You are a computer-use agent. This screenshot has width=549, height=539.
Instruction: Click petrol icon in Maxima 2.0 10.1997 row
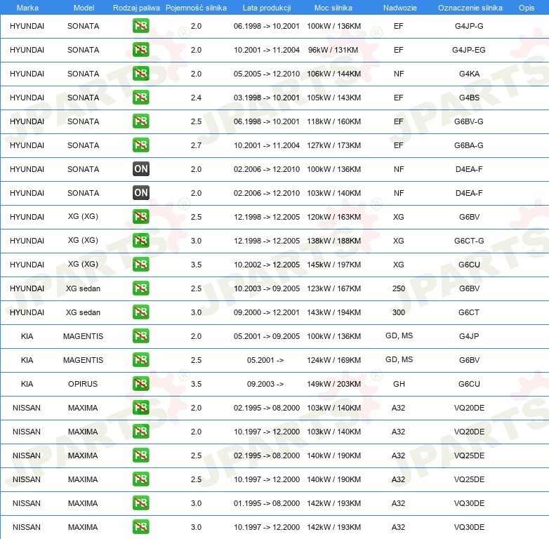(140, 431)
